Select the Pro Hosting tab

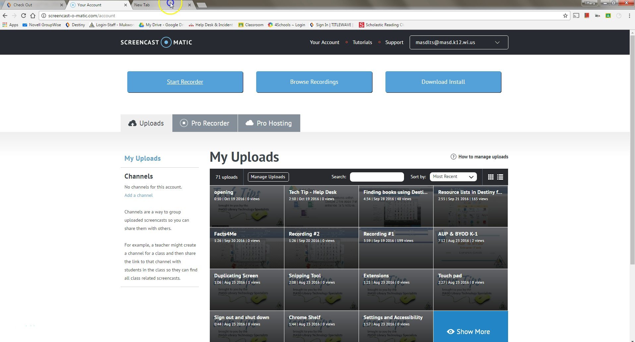click(x=269, y=123)
